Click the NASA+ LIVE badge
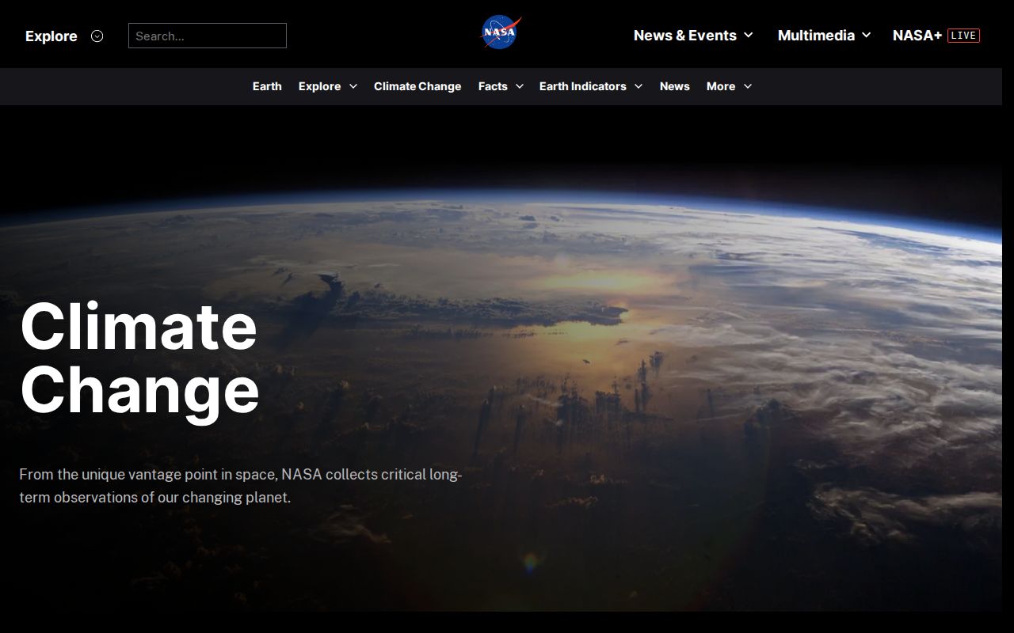 (963, 35)
